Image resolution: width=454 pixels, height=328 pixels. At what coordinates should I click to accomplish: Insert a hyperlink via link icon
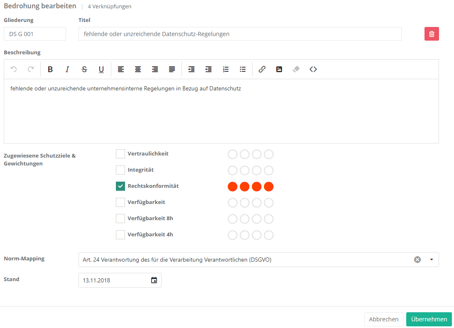(x=262, y=69)
